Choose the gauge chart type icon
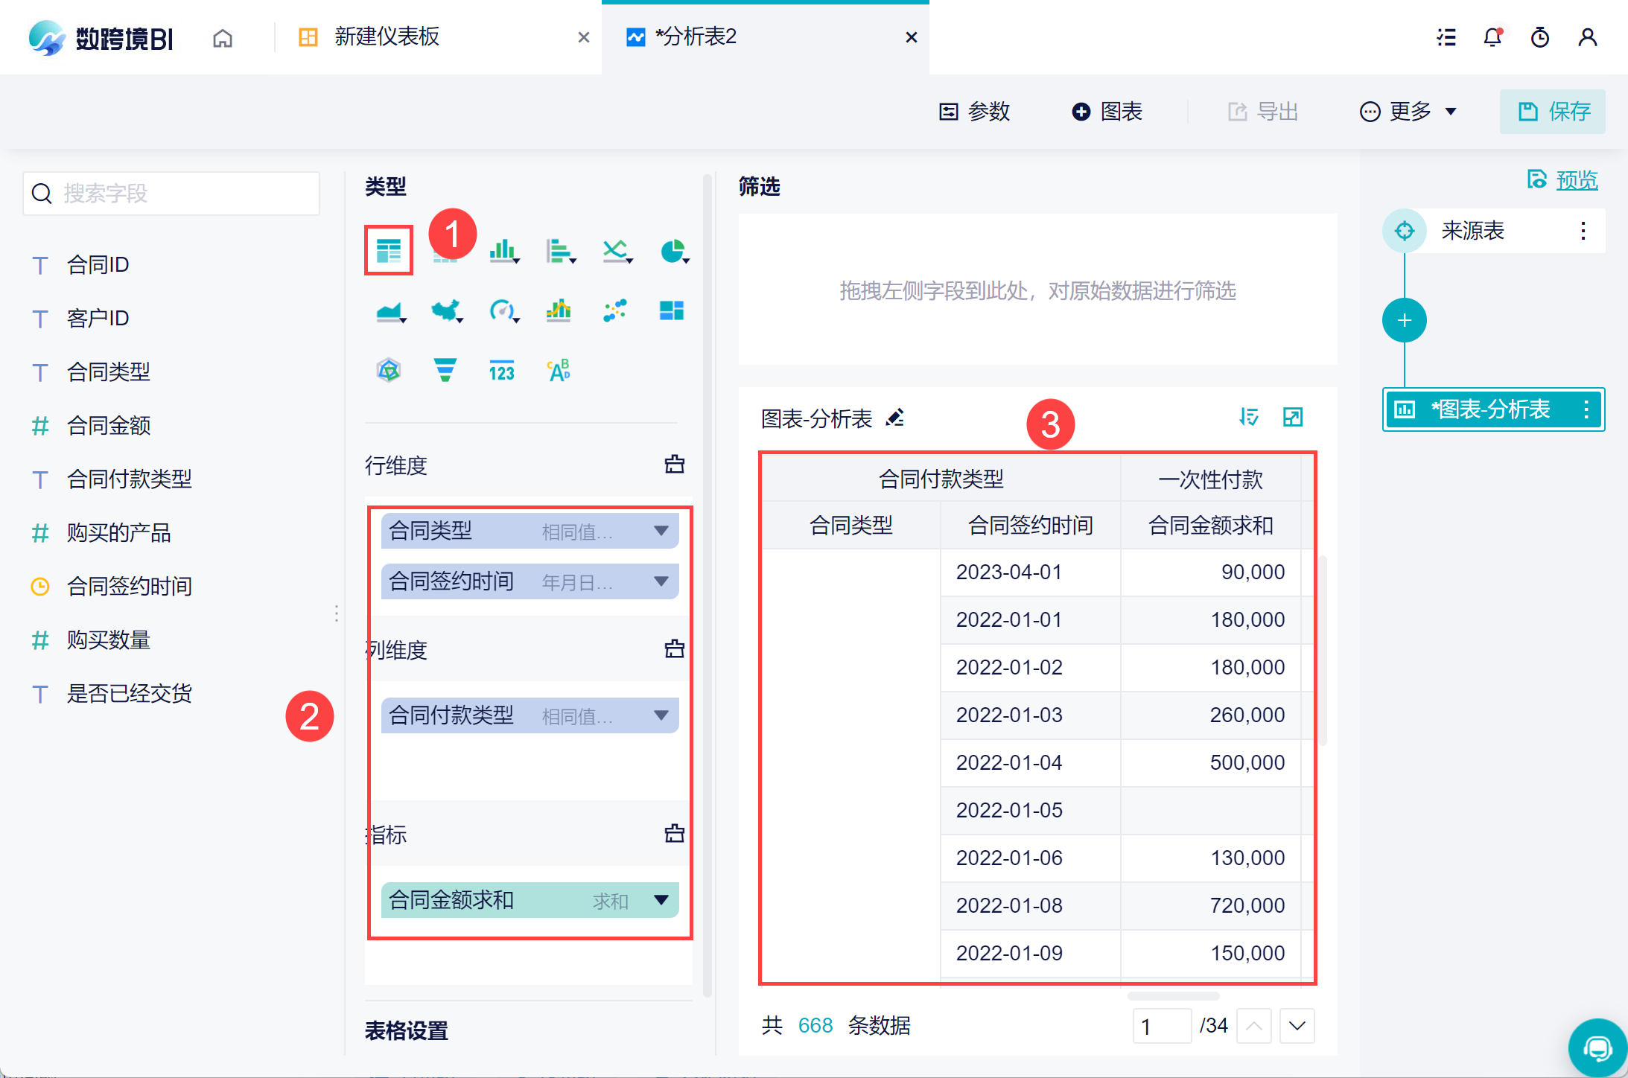 point(502,310)
